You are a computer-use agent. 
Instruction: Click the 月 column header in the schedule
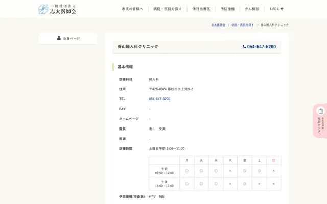(x=187, y=160)
